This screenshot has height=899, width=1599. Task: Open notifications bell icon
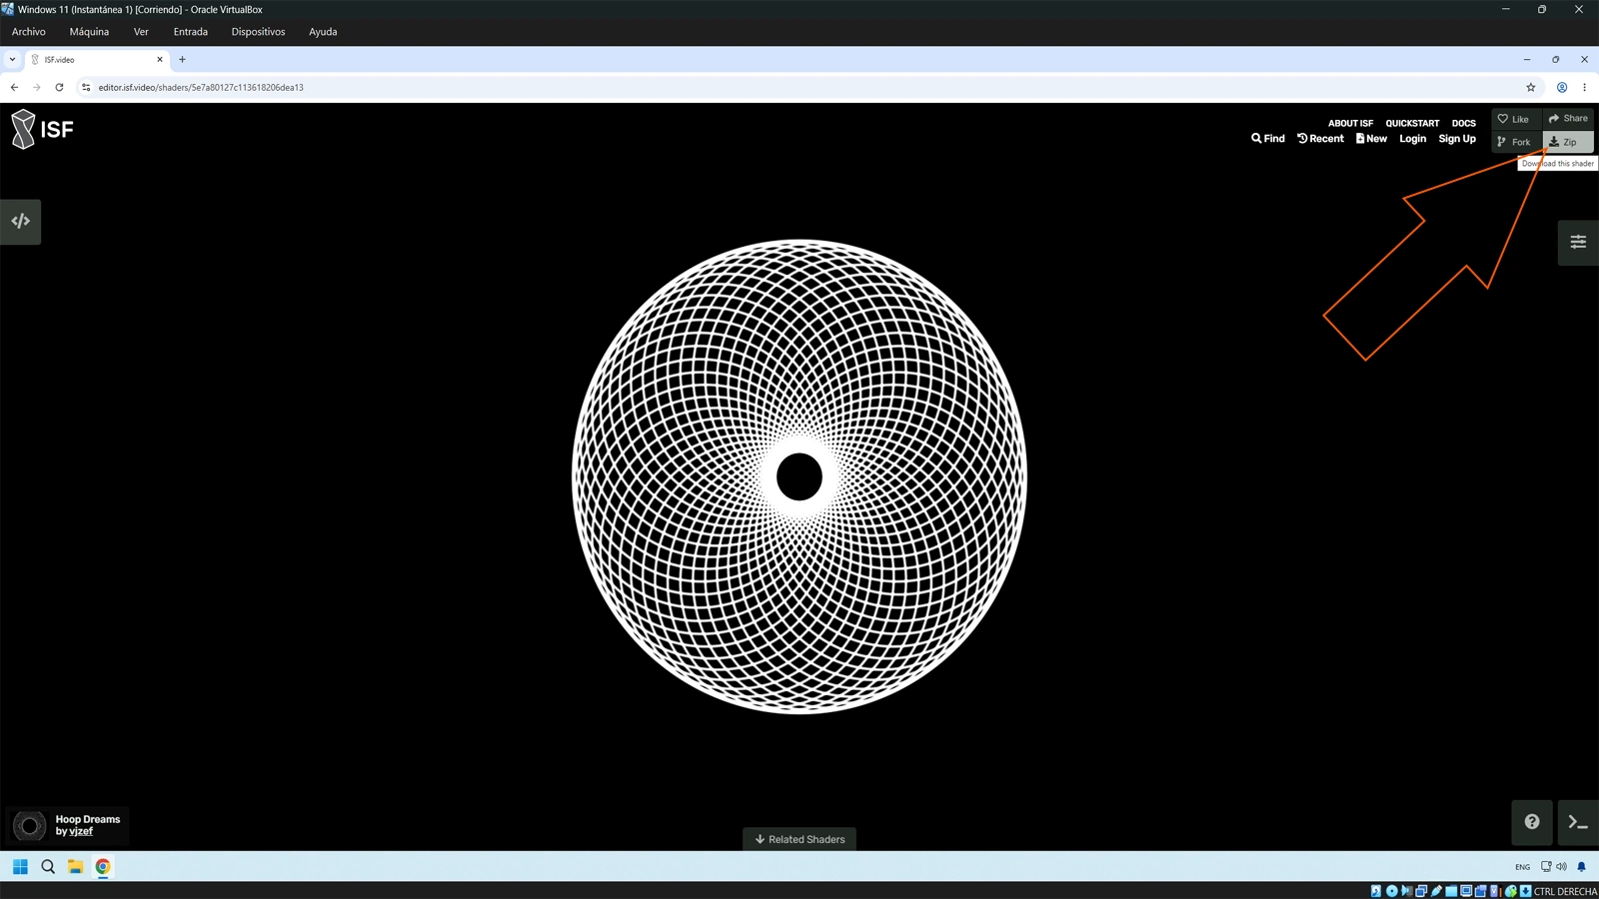click(1581, 866)
